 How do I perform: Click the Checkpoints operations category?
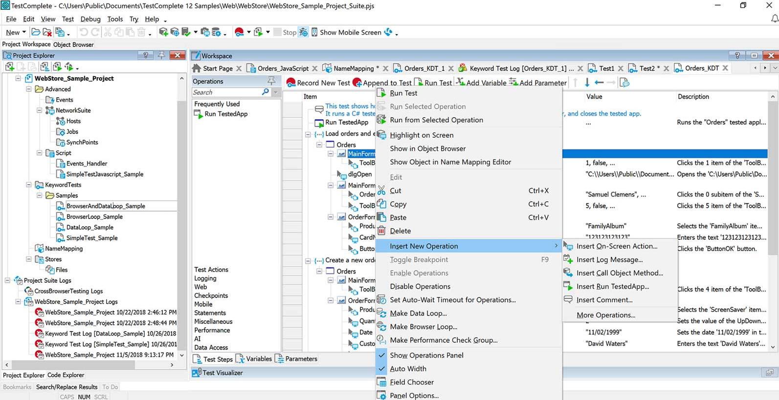(x=211, y=295)
